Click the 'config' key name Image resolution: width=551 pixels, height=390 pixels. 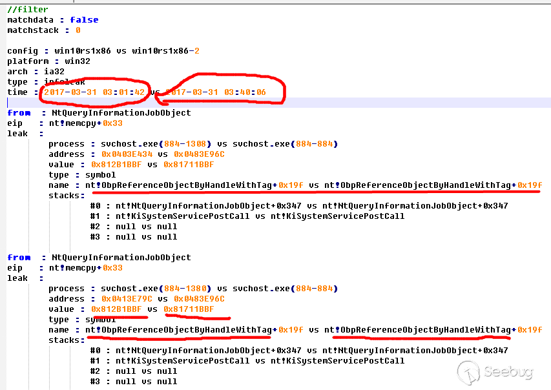coord(23,51)
